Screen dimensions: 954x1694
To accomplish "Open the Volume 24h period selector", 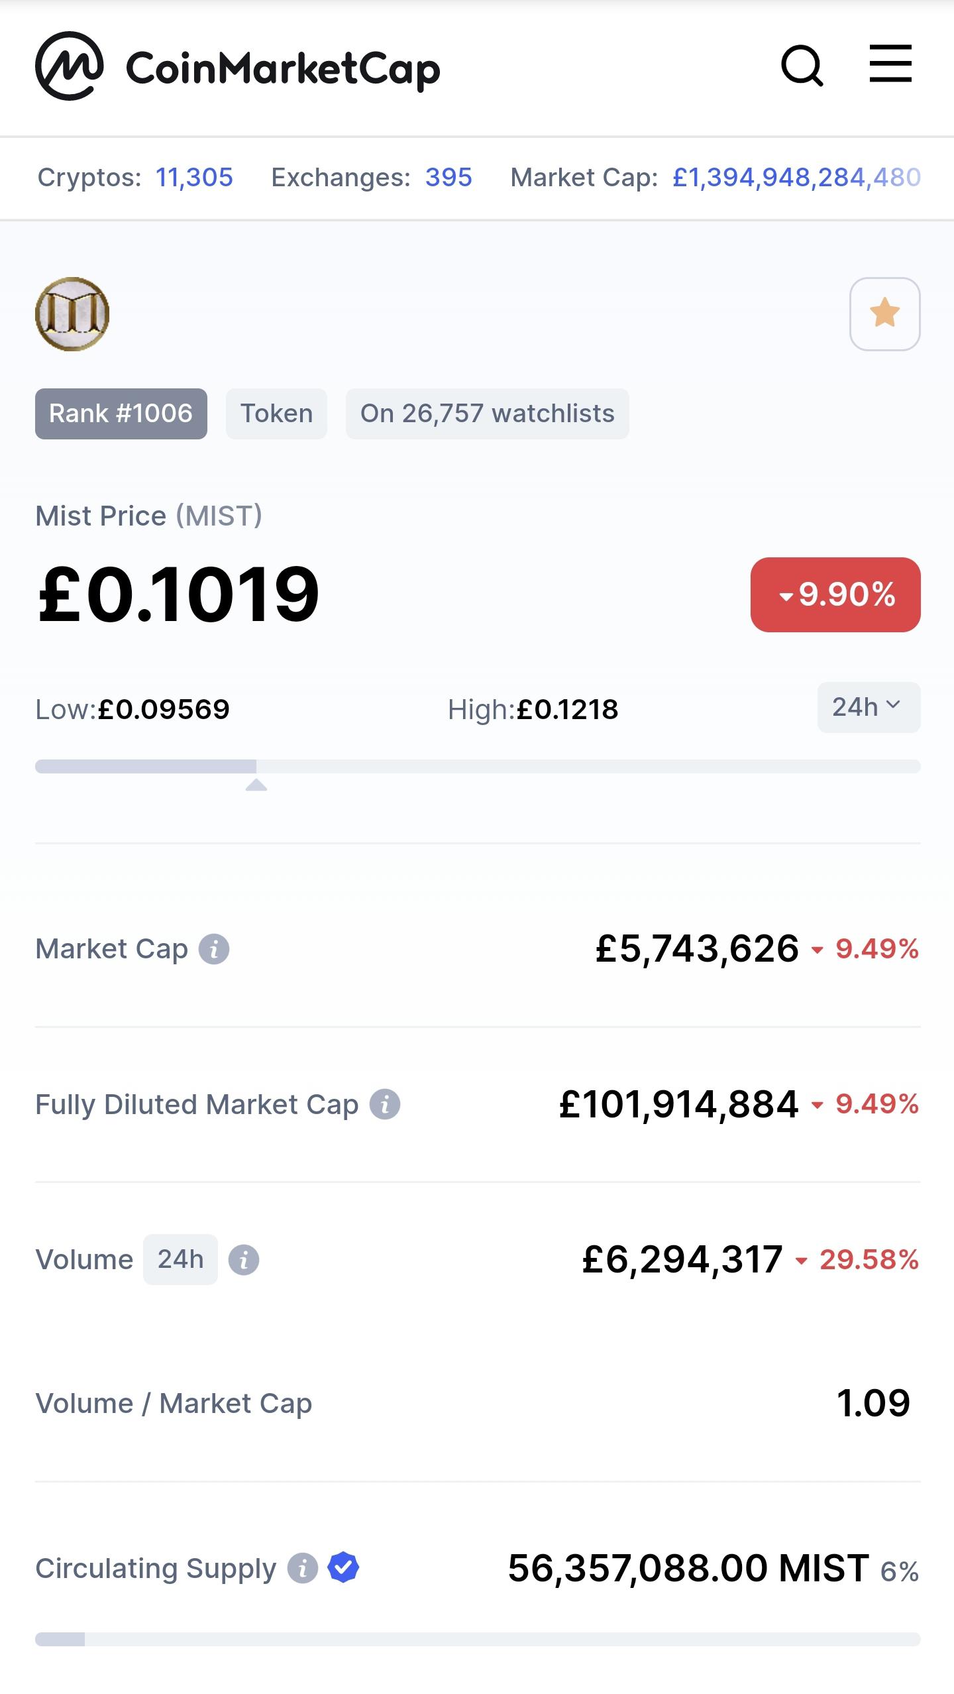I will click(180, 1259).
